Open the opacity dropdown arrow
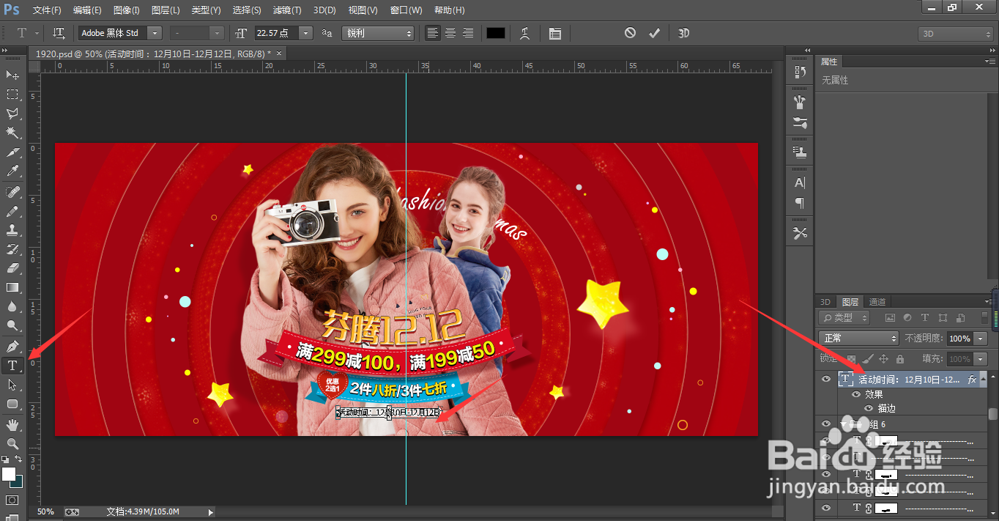 (981, 339)
